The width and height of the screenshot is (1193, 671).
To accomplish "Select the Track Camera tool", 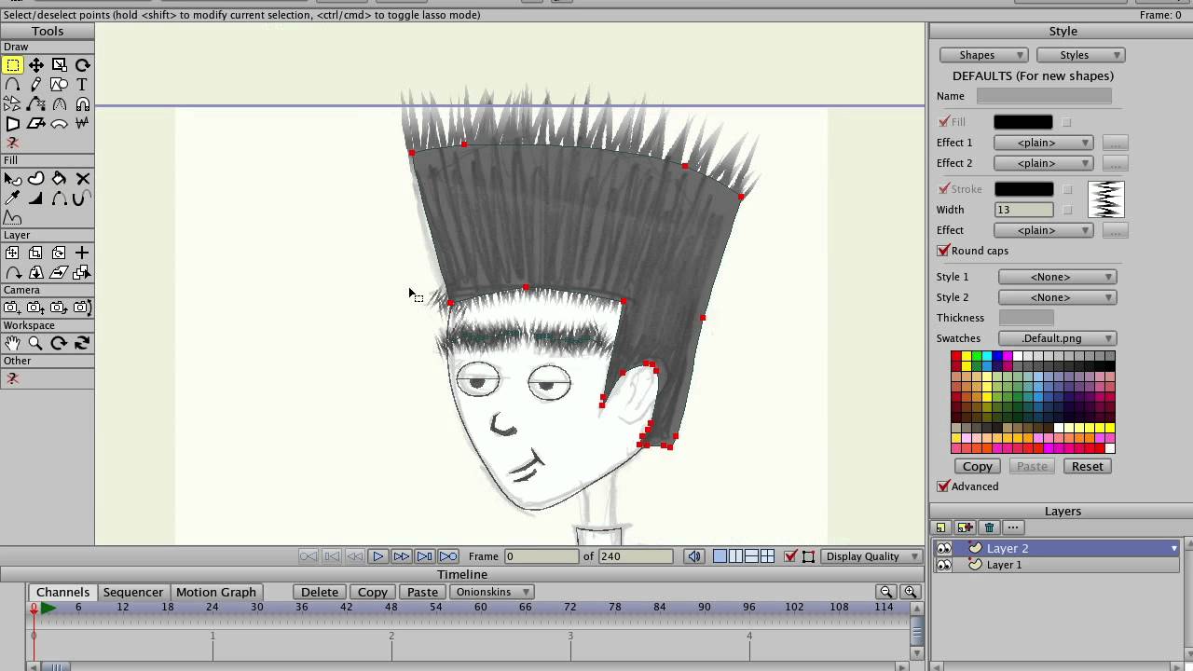I will click(12, 308).
